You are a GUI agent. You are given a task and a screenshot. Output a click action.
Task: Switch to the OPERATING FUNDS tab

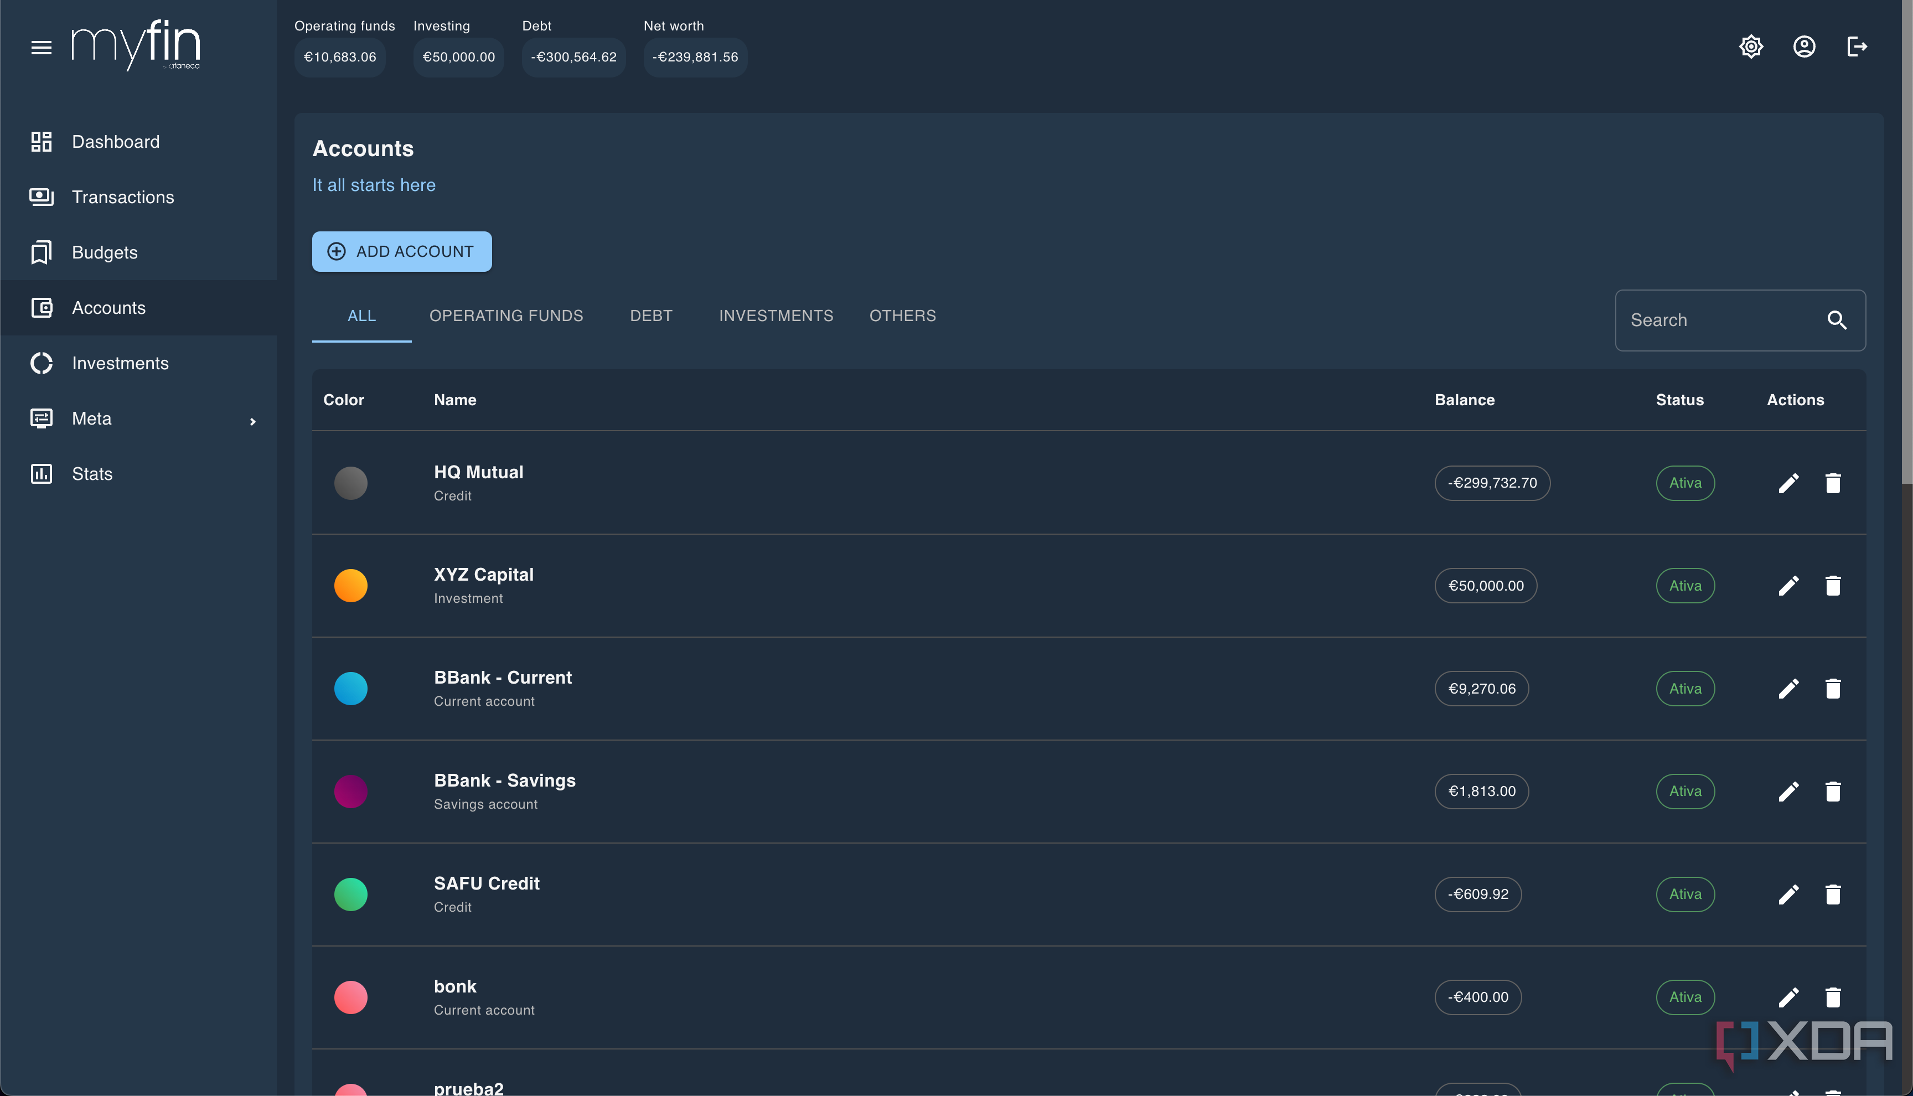click(506, 316)
